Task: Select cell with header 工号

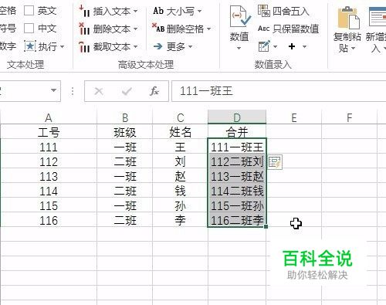Action: click(x=49, y=132)
